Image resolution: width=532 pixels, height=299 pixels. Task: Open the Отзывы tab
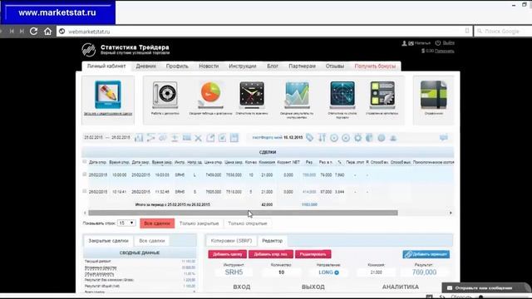335,66
